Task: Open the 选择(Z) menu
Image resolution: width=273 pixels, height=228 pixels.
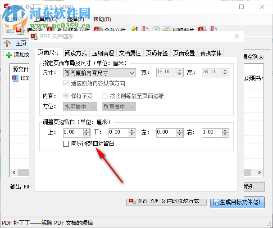Action: 75,19
